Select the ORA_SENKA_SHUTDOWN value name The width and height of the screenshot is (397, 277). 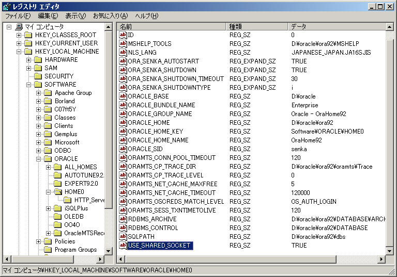click(162, 70)
